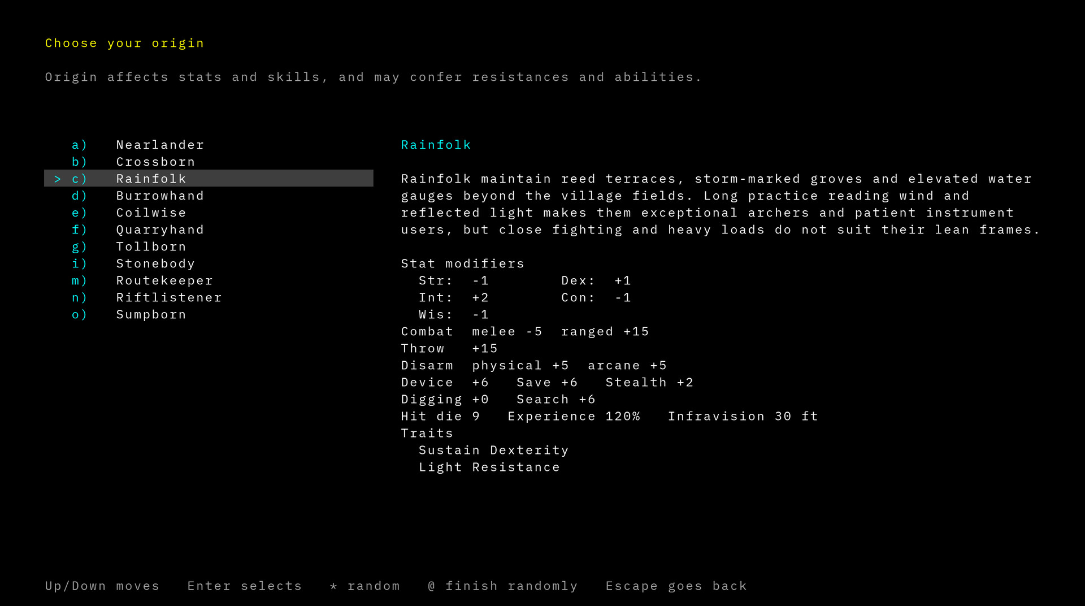Click the 'Disarm physical +5' entry

tap(485, 366)
